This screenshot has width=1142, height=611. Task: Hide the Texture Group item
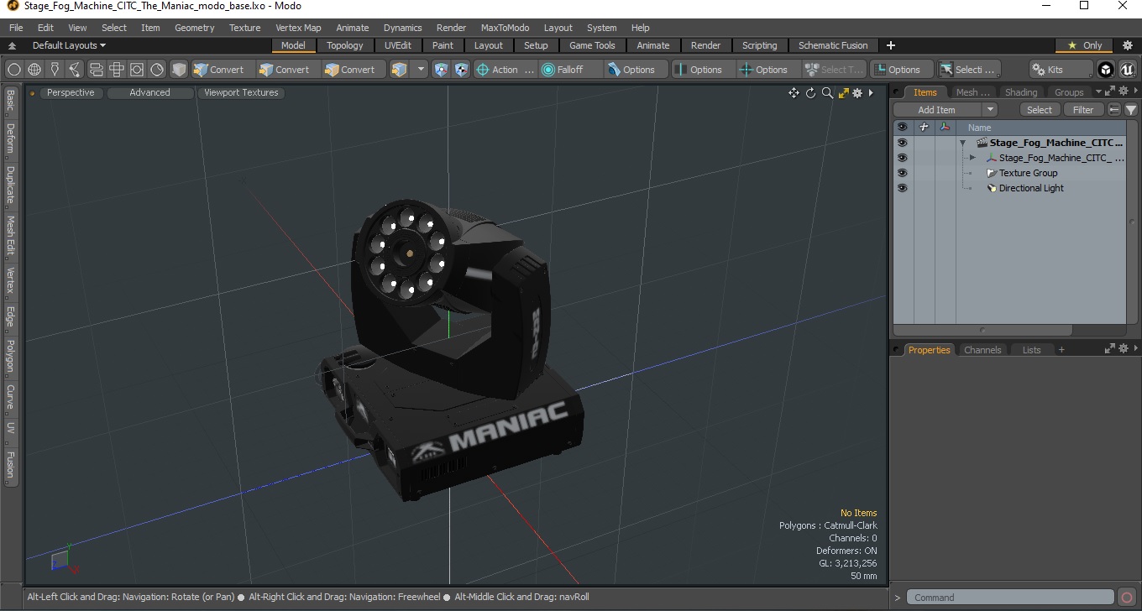coord(903,173)
